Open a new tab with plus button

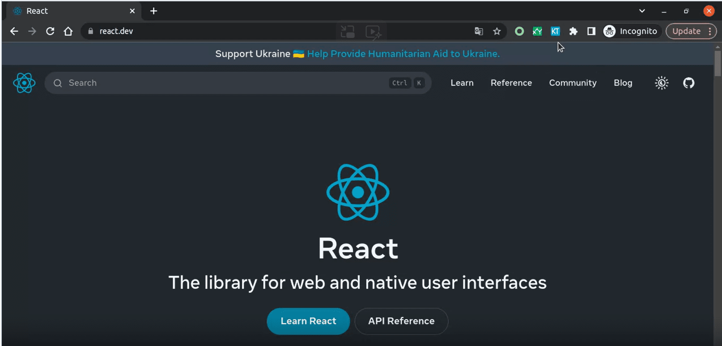(x=153, y=11)
